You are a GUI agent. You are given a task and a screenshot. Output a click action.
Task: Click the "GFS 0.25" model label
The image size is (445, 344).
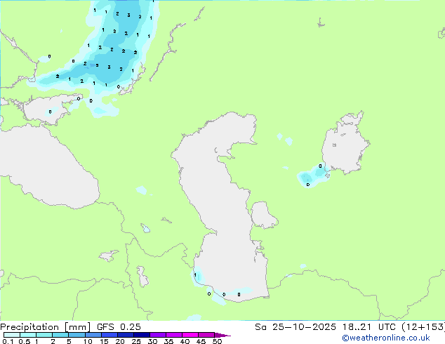pyautogui.click(x=119, y=327)
